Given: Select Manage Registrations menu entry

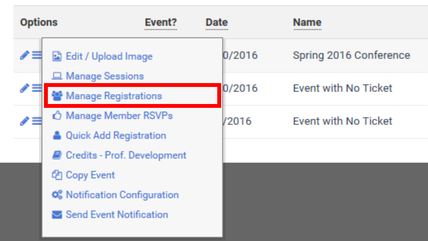Looking at the screenshot, I should pyautogui.click(x=133, y=96).
